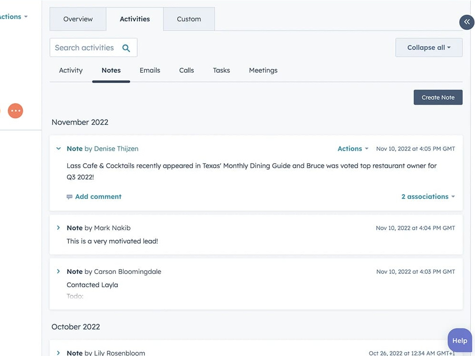Viewport: 475px width, 356px height.
Task: Click the November 2022 heading
Action: 80,122
